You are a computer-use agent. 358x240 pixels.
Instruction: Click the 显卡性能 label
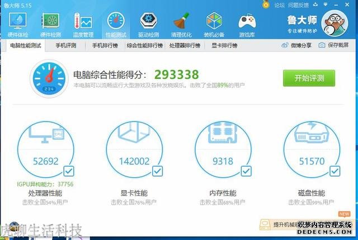(134, 193)
